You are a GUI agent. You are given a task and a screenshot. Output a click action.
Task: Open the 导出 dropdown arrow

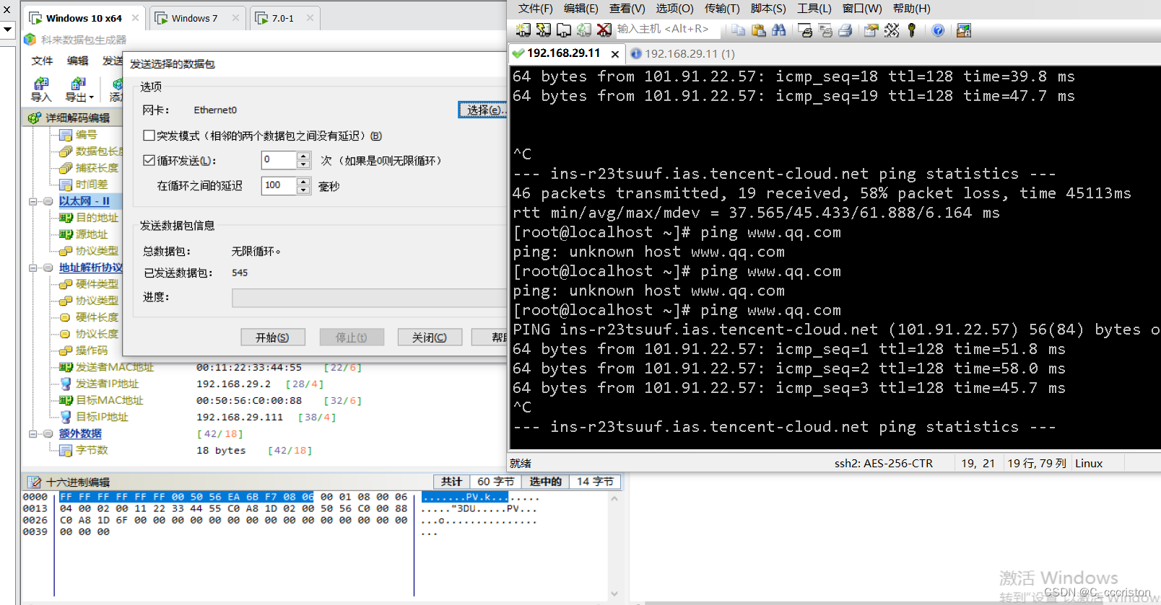(x=92, y=97)
